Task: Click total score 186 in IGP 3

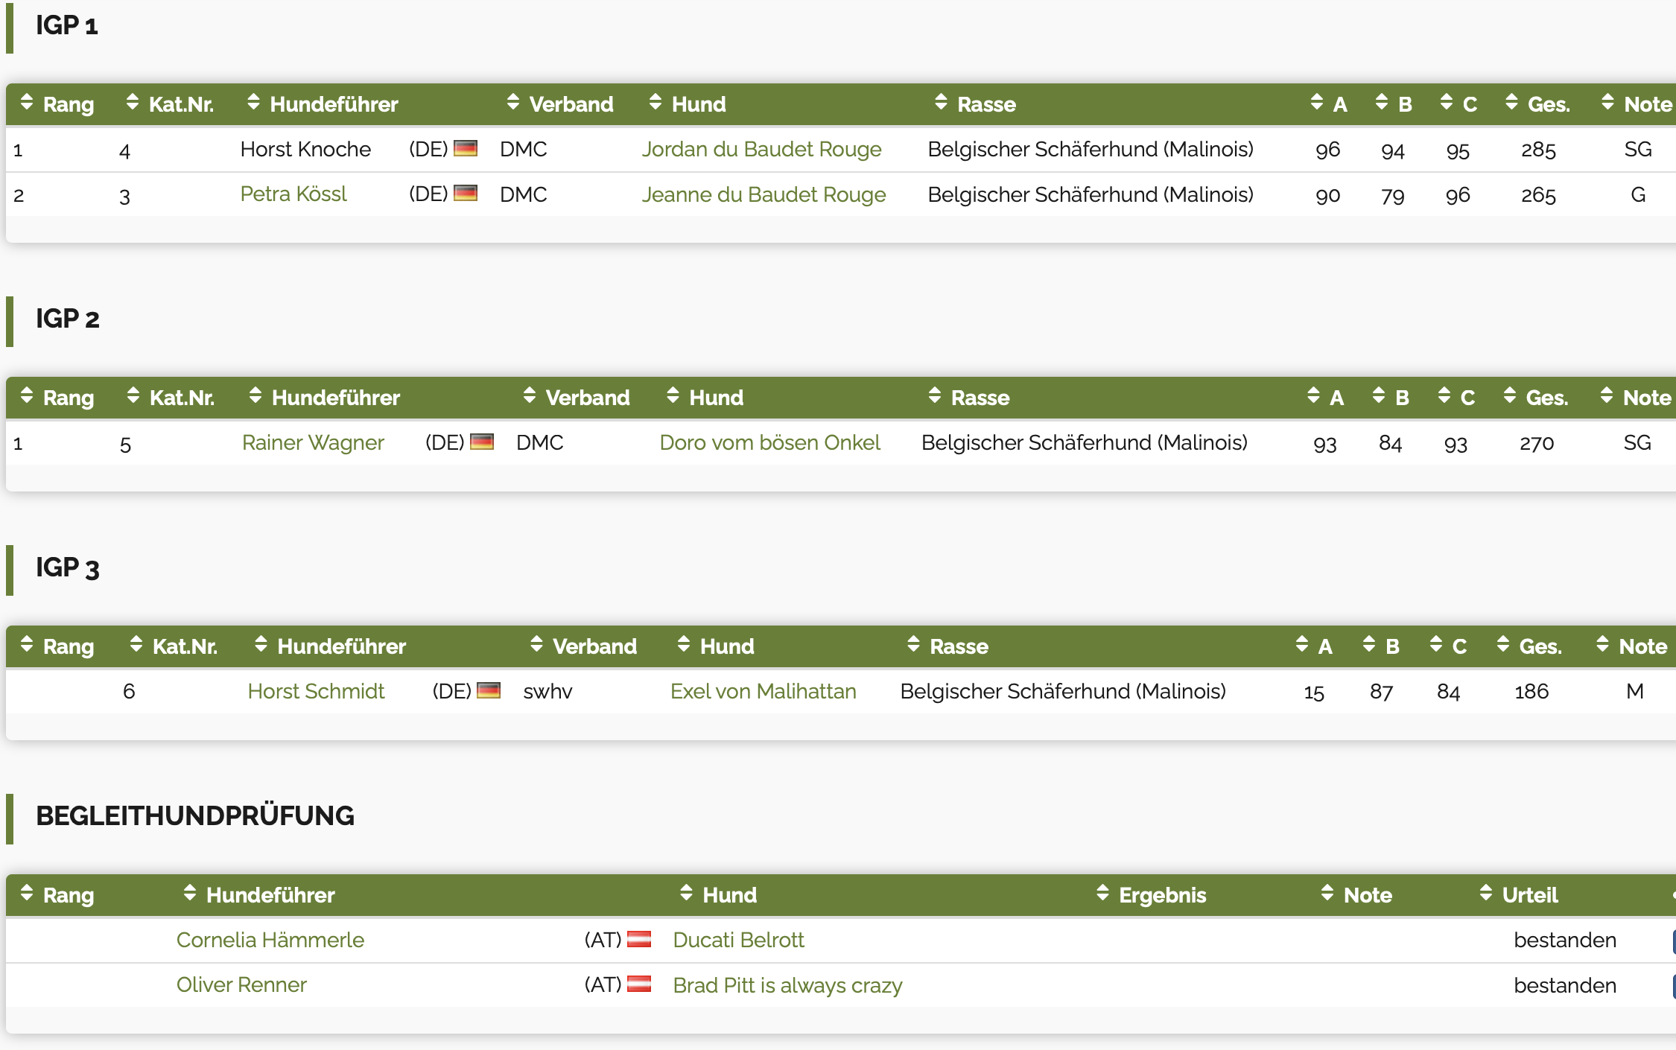Action: click(x=1531, y=692)
